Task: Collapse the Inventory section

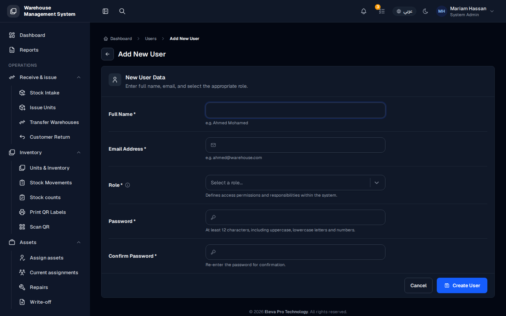Action: [x=45, y=152]
